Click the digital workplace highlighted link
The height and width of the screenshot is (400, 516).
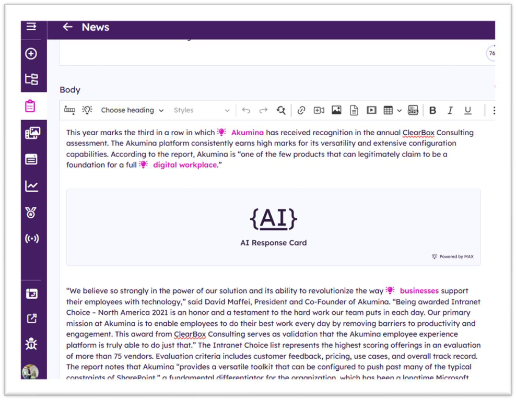[x=185, y=165]
